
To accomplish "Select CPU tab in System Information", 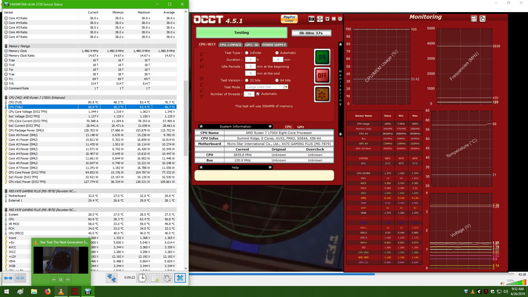I will [x=288, y=127].
